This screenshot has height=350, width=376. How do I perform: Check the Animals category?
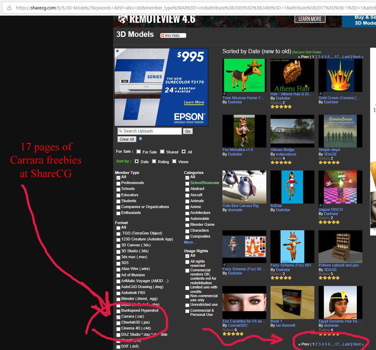coord(187,201)
